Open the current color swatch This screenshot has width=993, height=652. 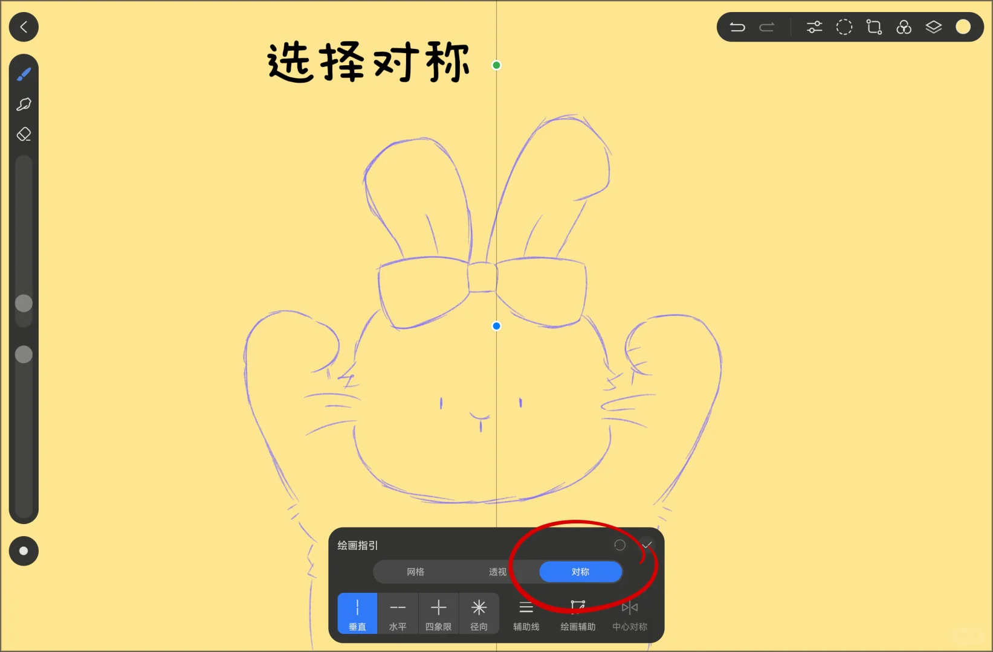tap(963, 27)
